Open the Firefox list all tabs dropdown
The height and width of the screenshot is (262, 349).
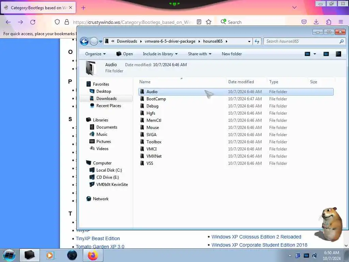[x=294, y=8]
